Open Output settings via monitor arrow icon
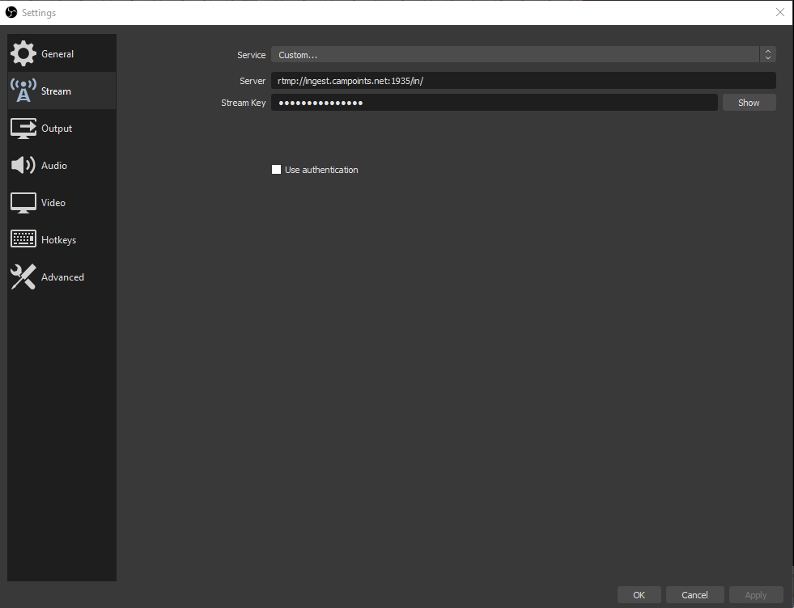This screenshot has height=608, width=794. pos(23,128)
